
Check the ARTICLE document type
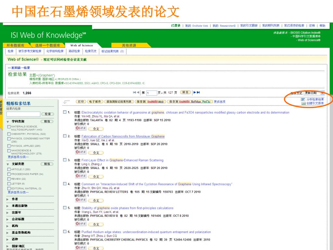[x=9, y=169]
